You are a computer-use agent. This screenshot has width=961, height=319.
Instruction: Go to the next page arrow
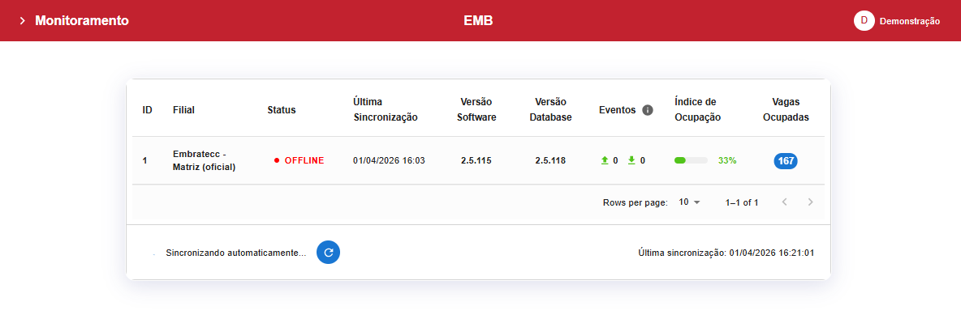(811, 202)
